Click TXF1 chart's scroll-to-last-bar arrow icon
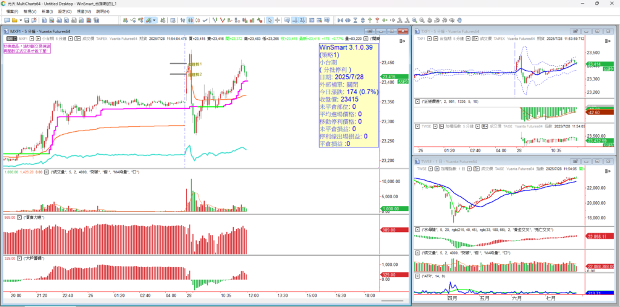The width and height of the screenshot is (620, 307). tap(608, 41)
